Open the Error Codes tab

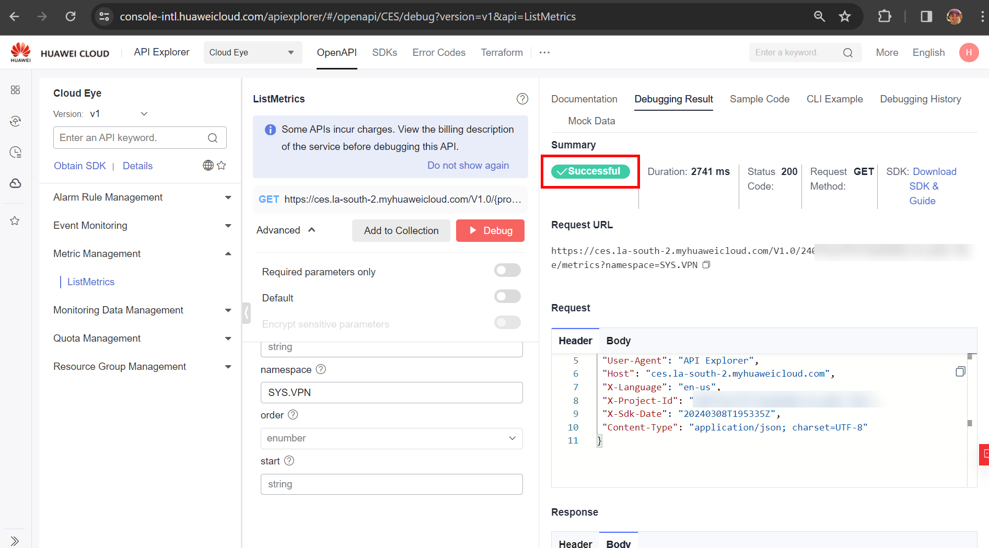pyautogui.click(x=438, y=53)
